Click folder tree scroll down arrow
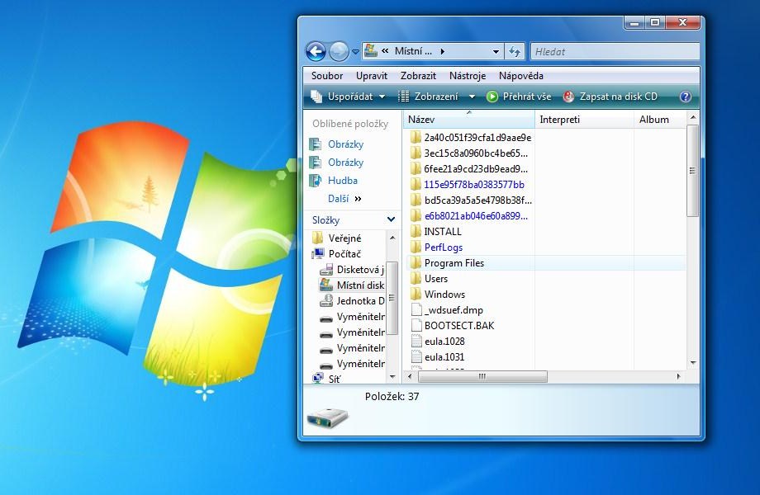 pos(392,377)
